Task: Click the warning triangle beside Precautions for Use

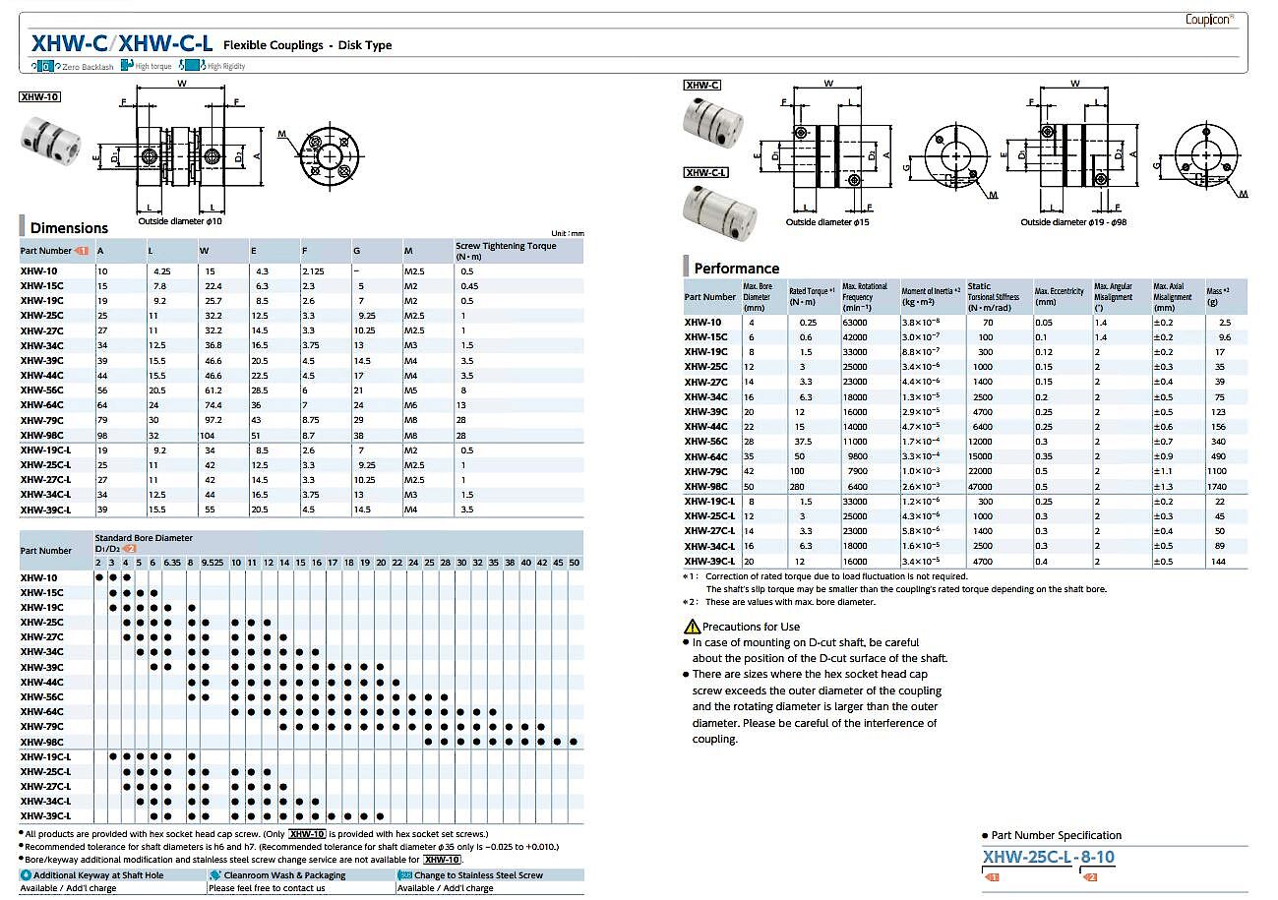Action: [692, 627]
